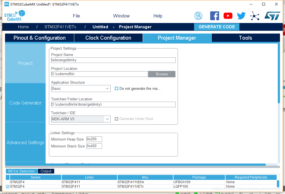This screenshot has width=285, height=194.
Task: Click the STM32CubeMX logo icon
Action: tap(14, 16)
